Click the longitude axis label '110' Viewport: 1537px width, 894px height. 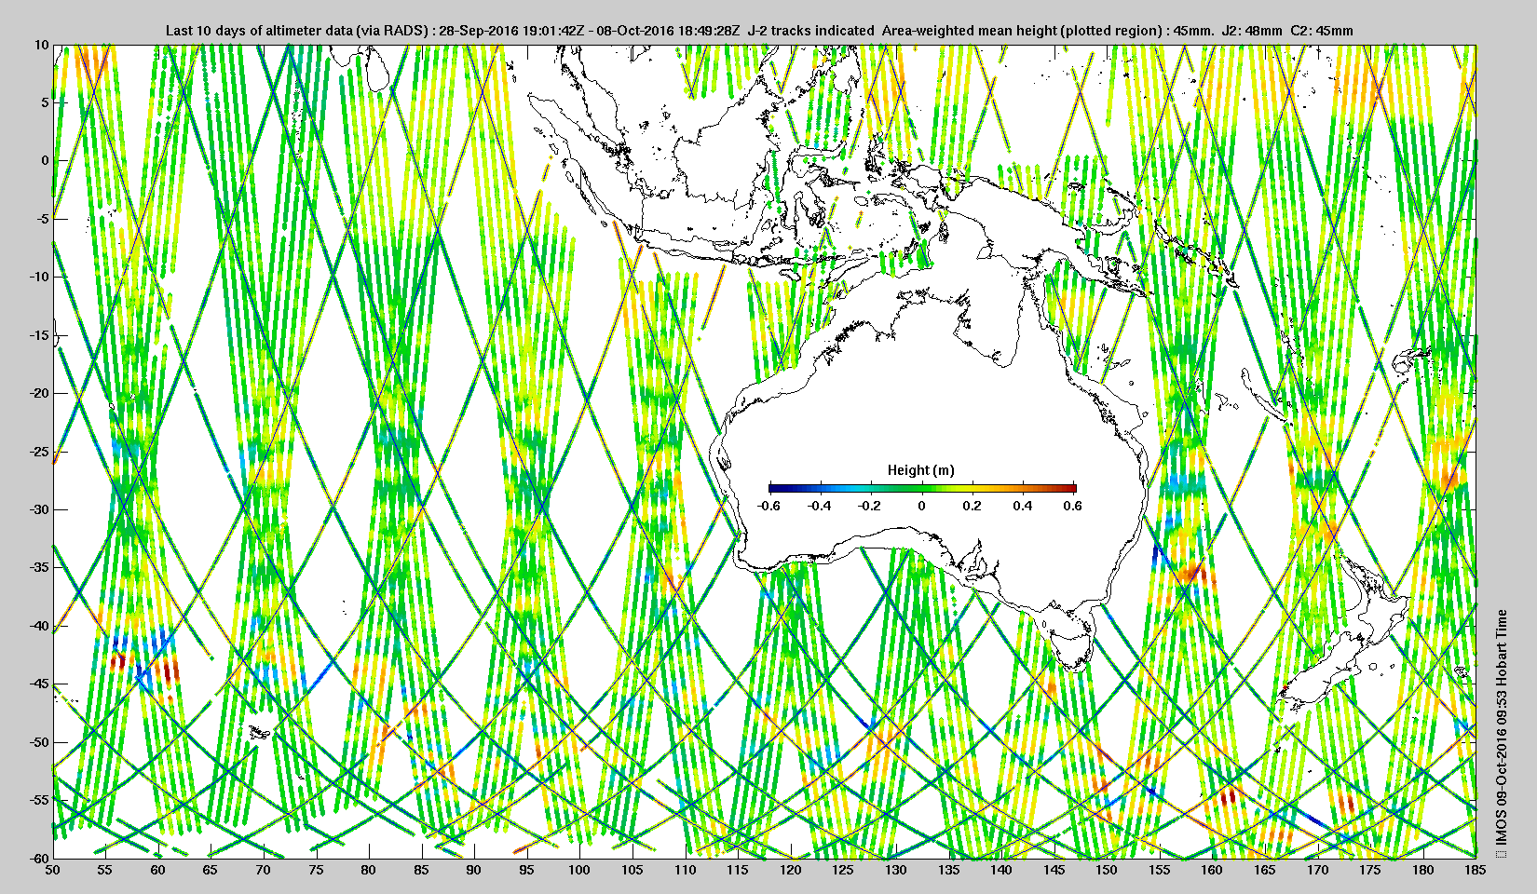pyautogui.click(x=686, y=870)
